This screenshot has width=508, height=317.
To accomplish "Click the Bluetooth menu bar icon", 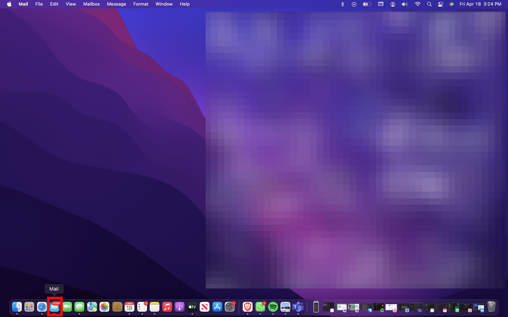I will 342,4.
